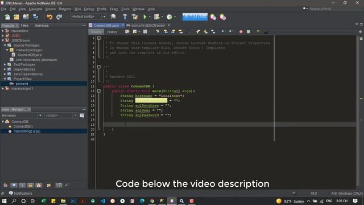Expand the HackerOne project node
The image size is (364, 205).
3,31
